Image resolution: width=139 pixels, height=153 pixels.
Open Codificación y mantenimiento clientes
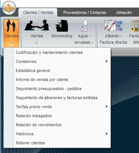[x=57, y=52]
